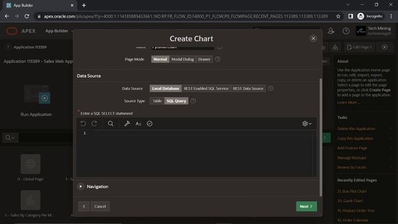Choose REST Data Source option
This screenshot has width=398, height=224.
click(248, 88)
